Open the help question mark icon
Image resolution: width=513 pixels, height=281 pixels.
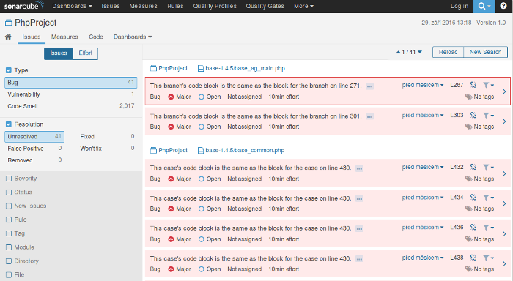503,6
